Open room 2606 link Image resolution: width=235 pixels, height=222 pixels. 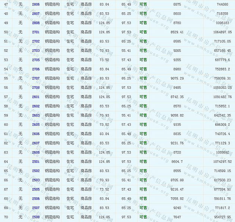coord(36,134)
